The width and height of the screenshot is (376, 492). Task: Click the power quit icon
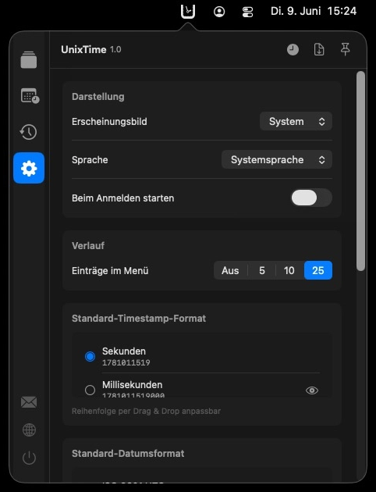coord(29,458)
